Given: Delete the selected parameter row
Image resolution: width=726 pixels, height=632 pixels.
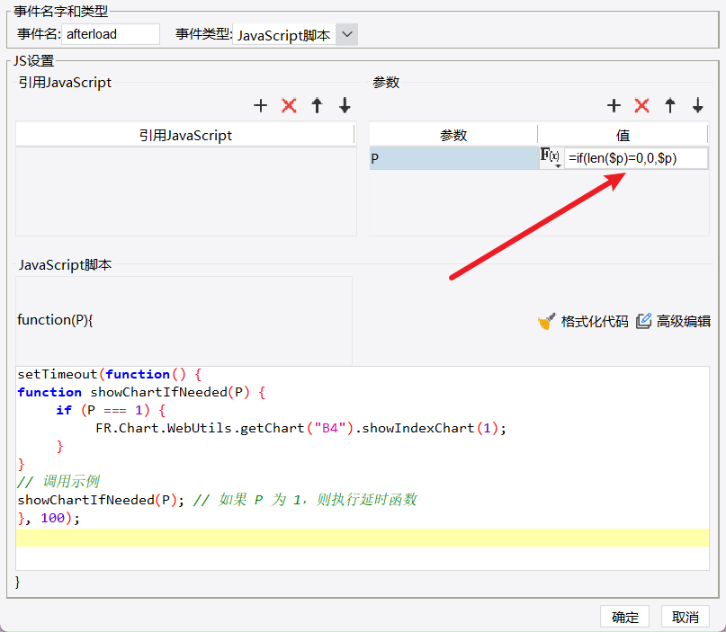Looking at the screenshot, I should tap(641, 105).
